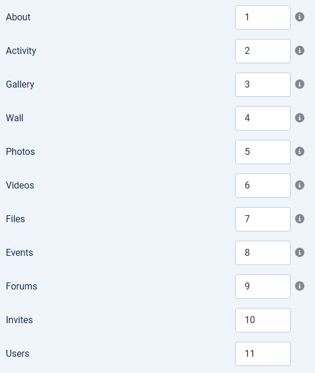Focus the Events order input
Screen dimensions: 315x373
pyautogui.click(x=263, y=253)
